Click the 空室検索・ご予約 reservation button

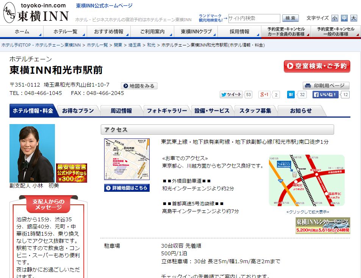coord(317,66)
